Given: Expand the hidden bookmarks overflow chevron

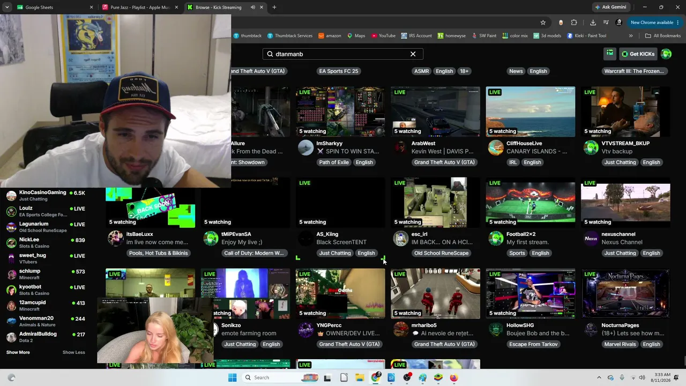Looking at the screenshot, I should [x=631, y=36].
